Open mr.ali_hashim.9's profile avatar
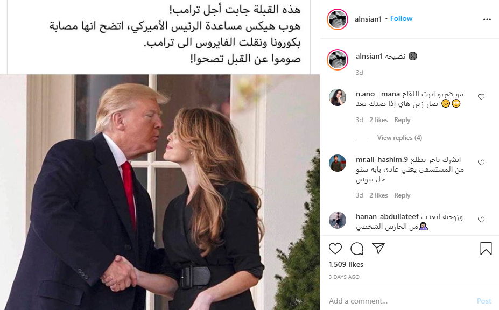499x310 pixels. pyautogui.click(x=338, y=163)
